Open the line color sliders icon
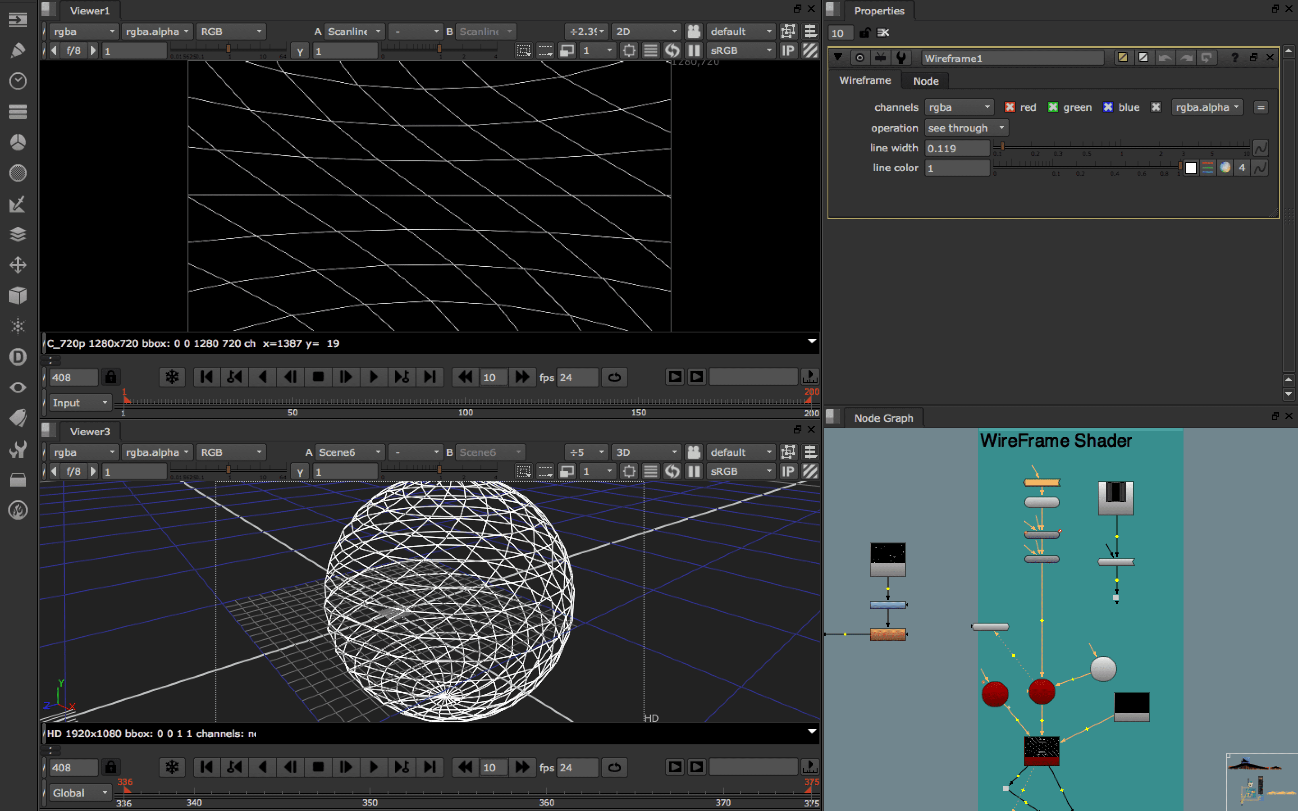This screenshot has height=811, width=1298. point(1207,168)
